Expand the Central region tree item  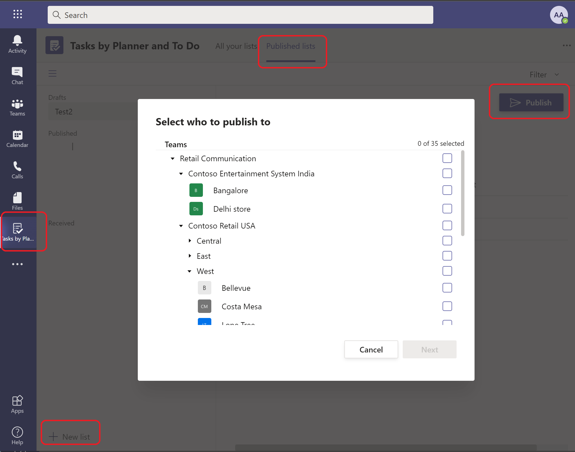[x=191, y=241]
